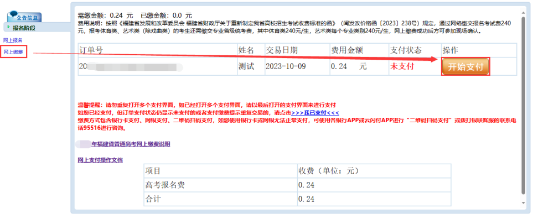The width and height of the screenshot is (533, 214).
Task: Open the 网上支付操作文档 link
Action: pyautogui.click(x=100, y=160)
